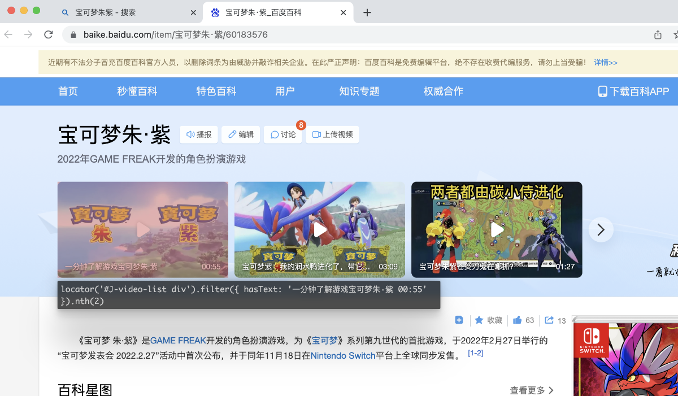
Task: Open the [1-2] reference citation
Action: pyautogui.click(x=476, y=353)
